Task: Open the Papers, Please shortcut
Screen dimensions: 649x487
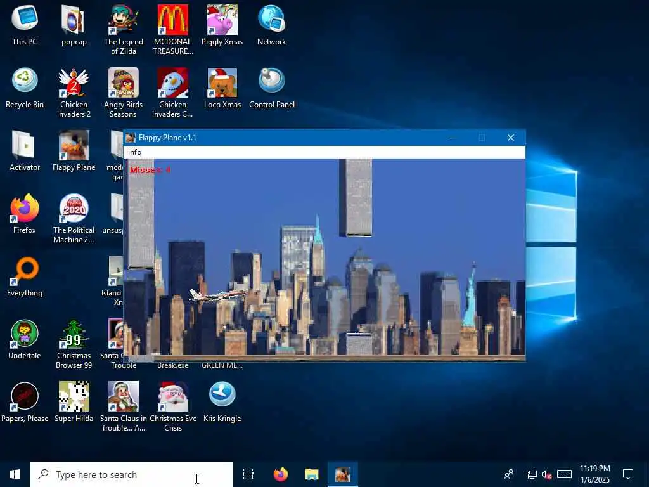Action: [x=25, y=402]
